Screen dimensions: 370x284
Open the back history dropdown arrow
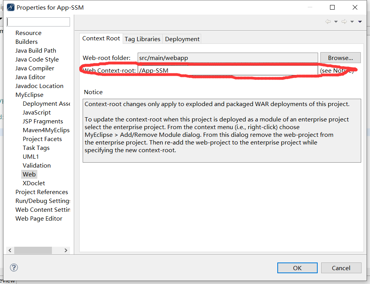tap(336, 22)
